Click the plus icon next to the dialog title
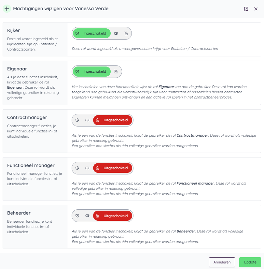 click(7, 9)
